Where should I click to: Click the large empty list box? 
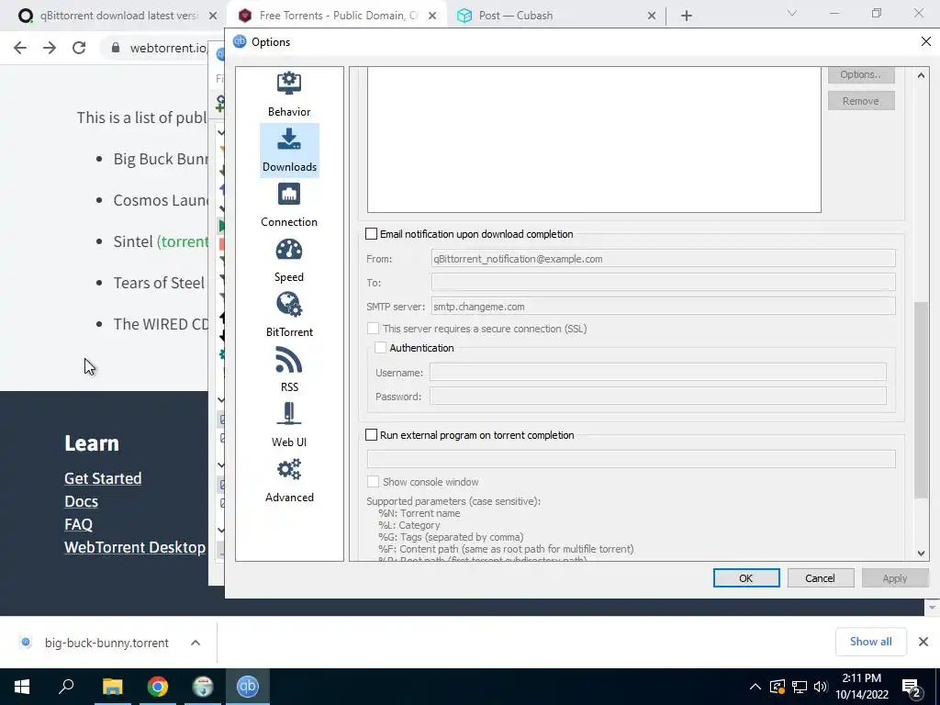click(594, 140)
